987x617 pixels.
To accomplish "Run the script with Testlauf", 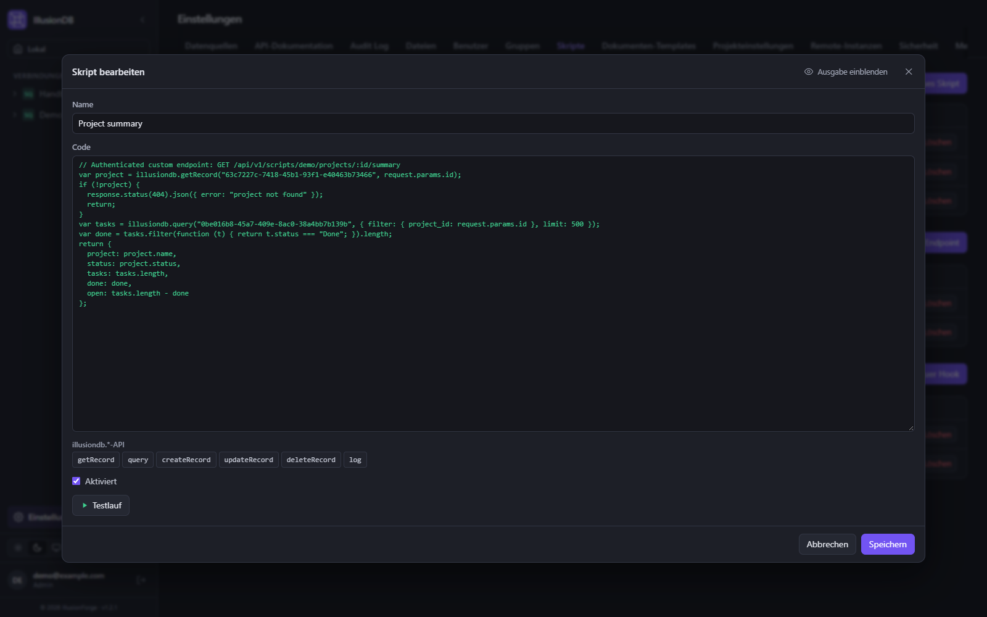I will click(101, 505).
